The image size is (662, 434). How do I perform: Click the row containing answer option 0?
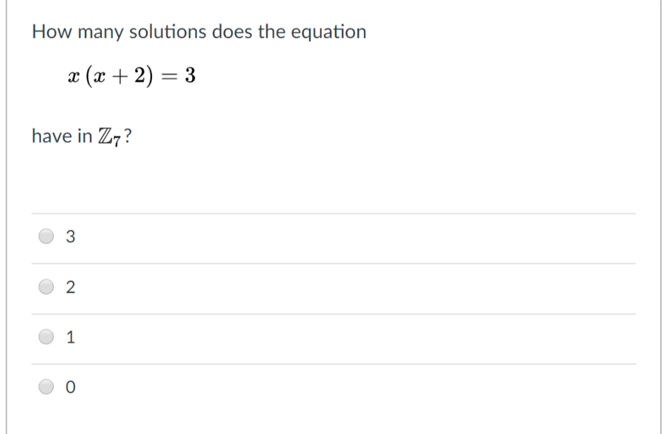tap(259, 387)
